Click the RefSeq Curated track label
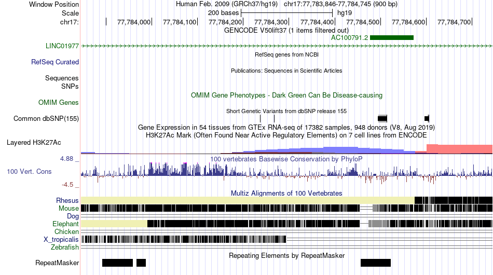The image size is (493, 275). click(55, 62)
